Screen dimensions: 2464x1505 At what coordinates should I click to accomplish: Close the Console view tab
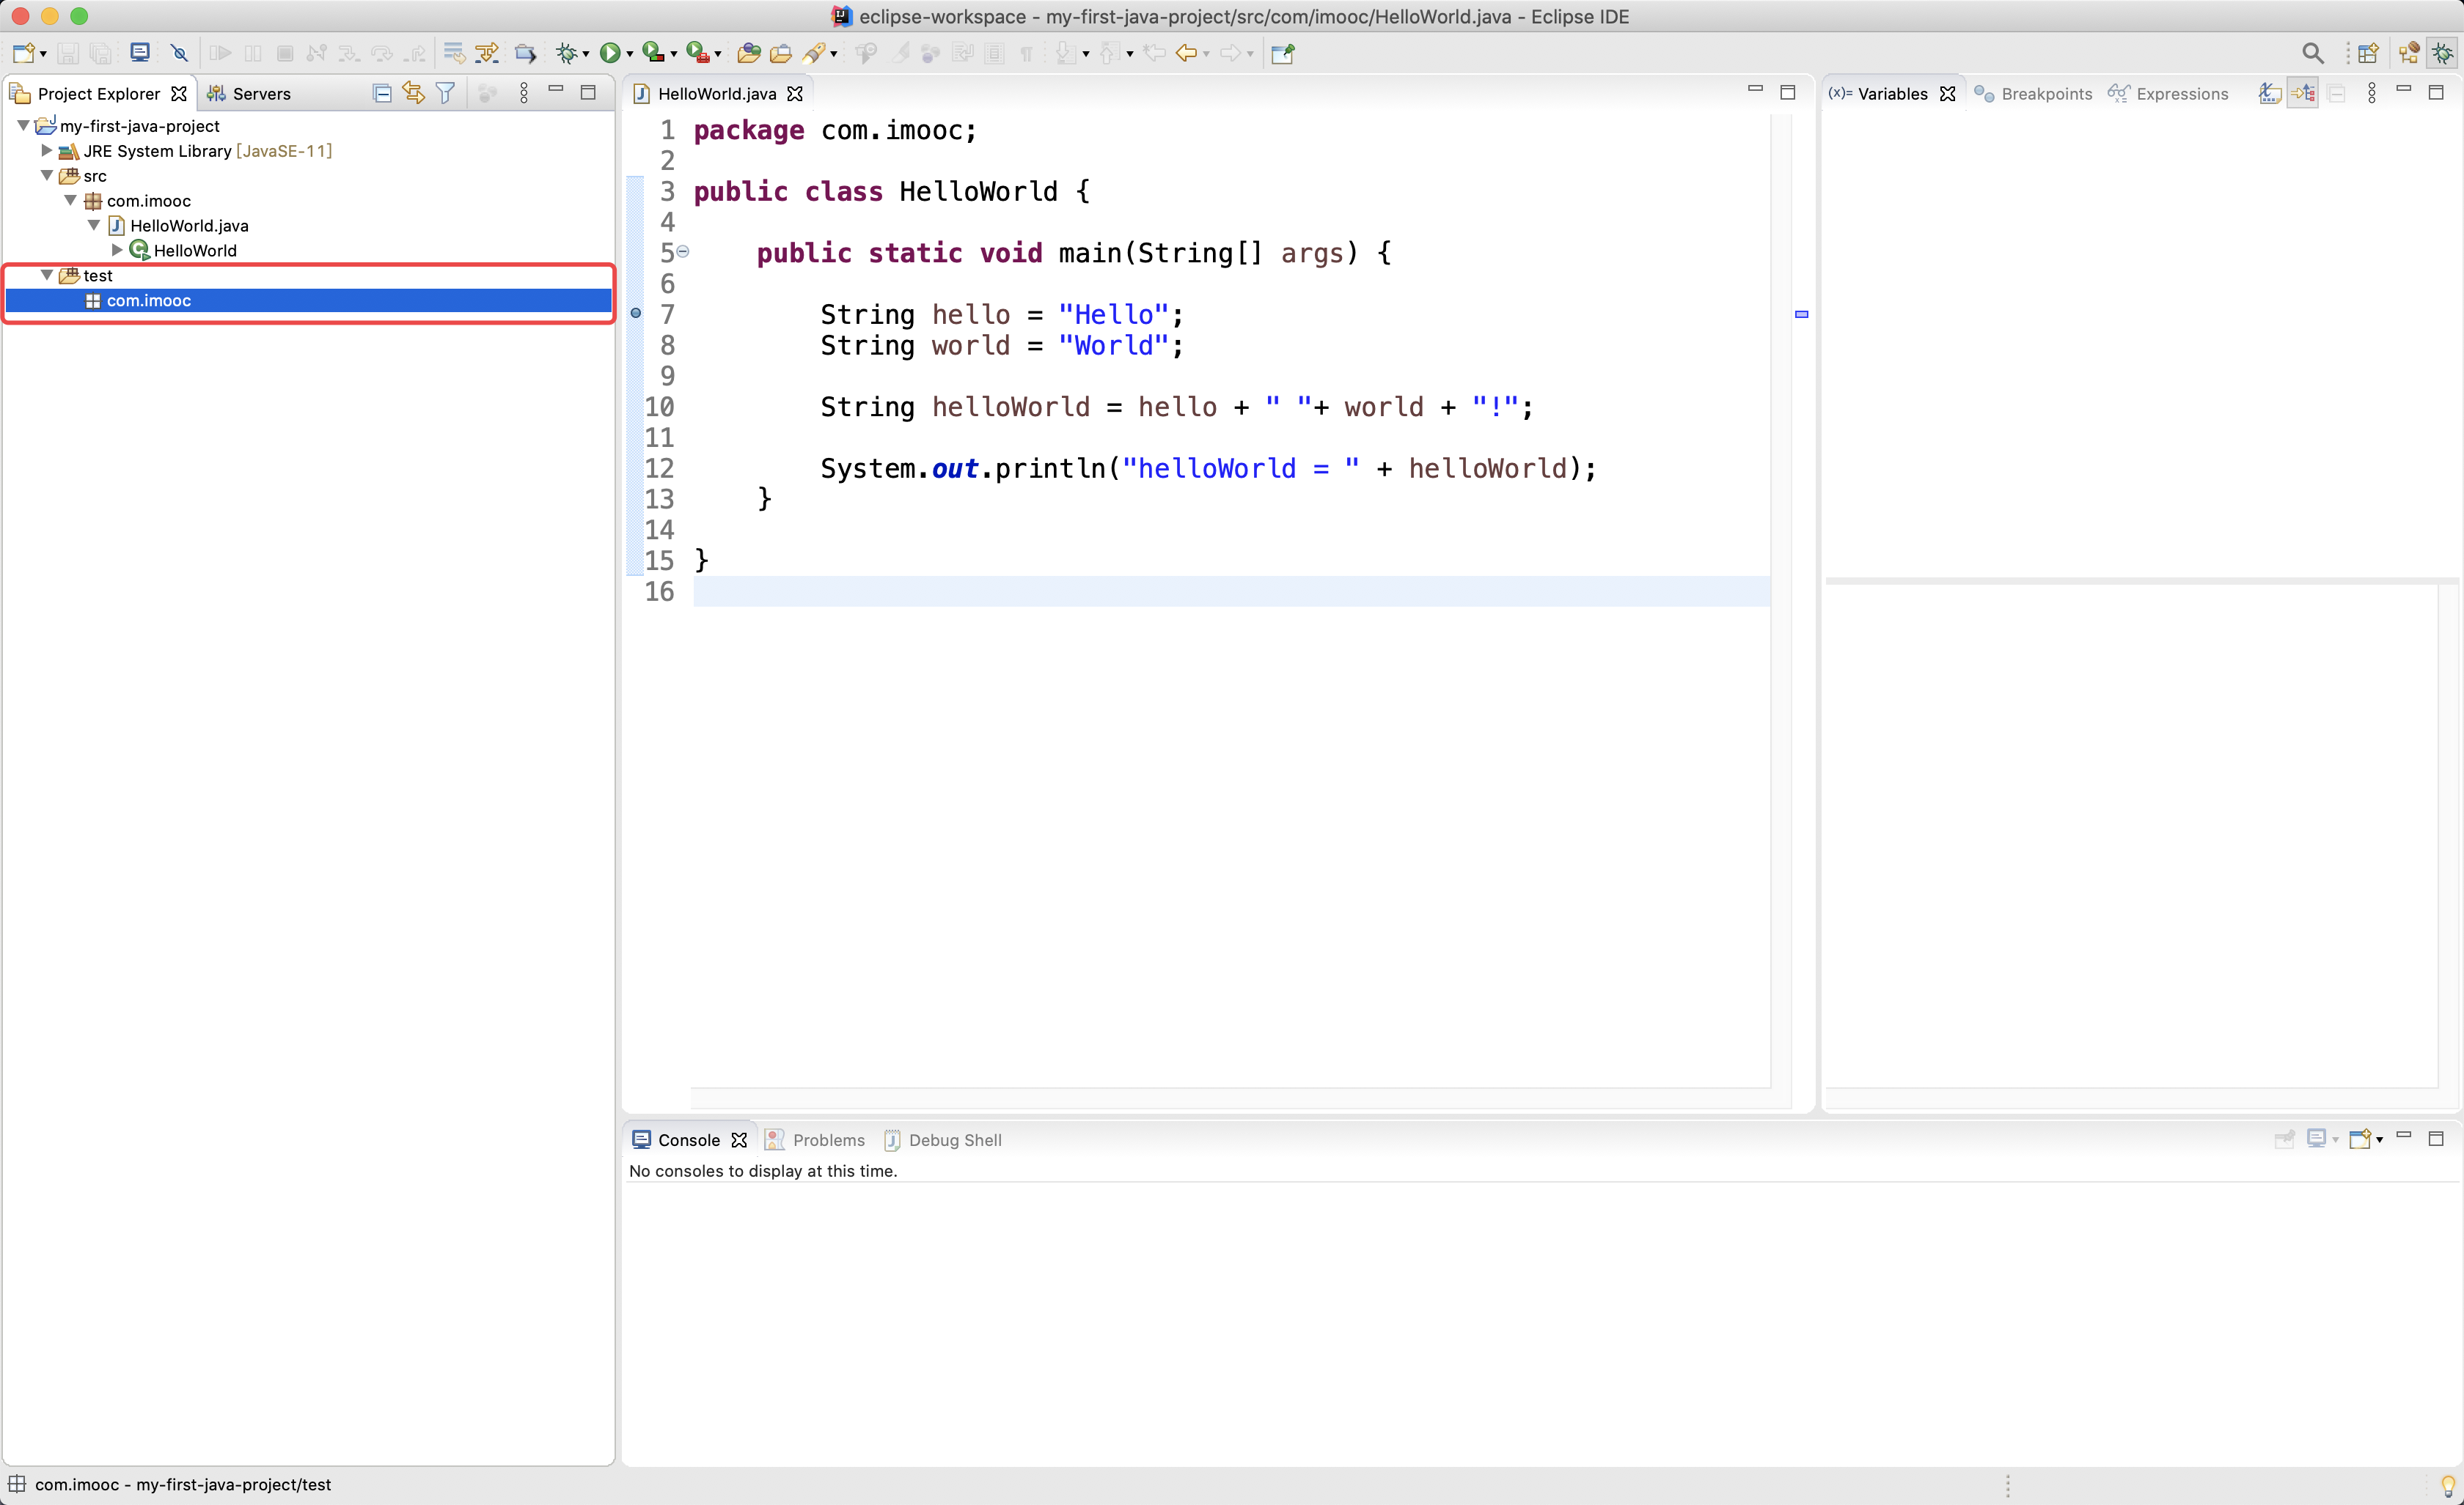739,1140
